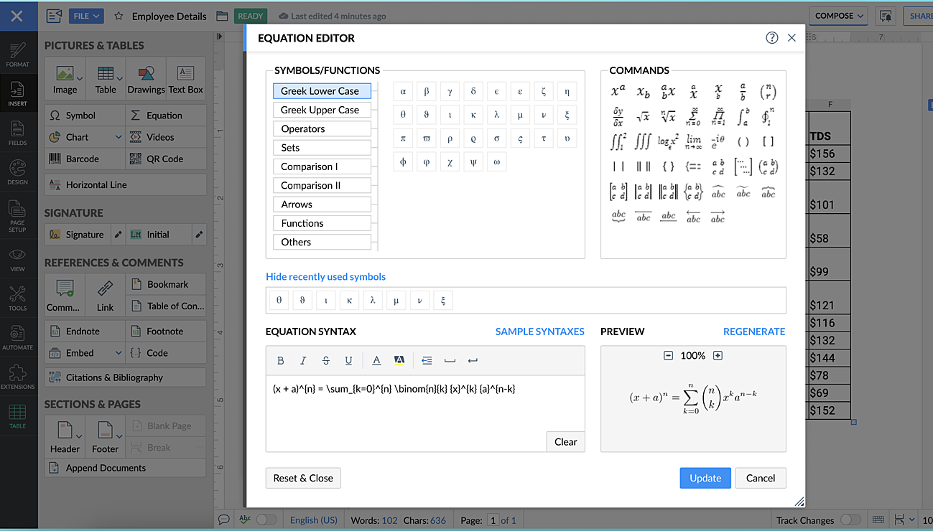Open the Insert panel in the left sidebar
Image resolution: width=933 pixels, height=531 pixels.
click(19, 92)
